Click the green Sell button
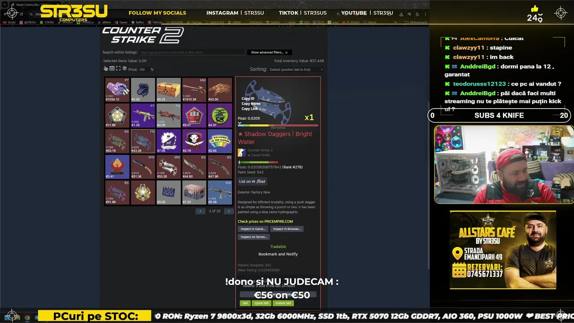Screen dimensions: 574x323 tap(245, 303)
